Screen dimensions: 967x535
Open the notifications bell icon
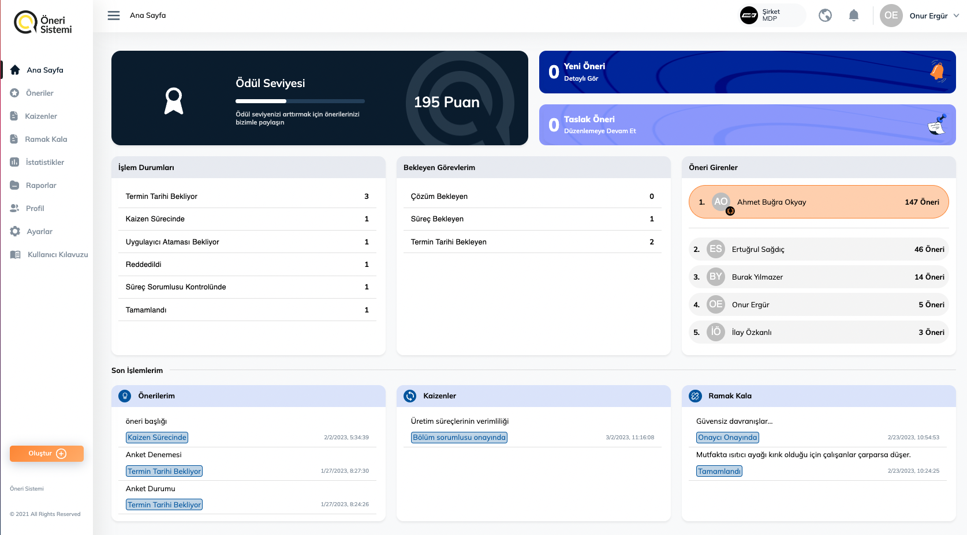point(854,16)
